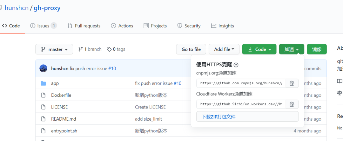
Task: Copy the cnpmjs.org clone URL
Action: [292, 83]
